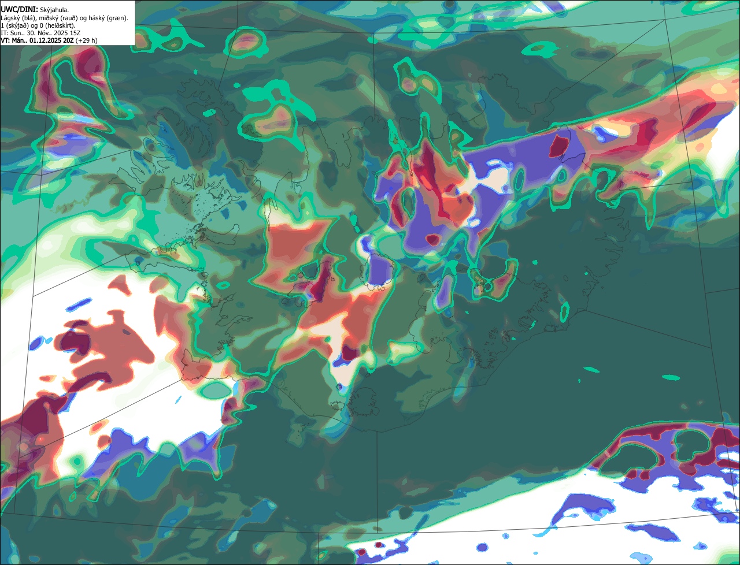
Task: Select the line 'Lágský (blá), miðský (rauð) og háský (græn).'
Action: [x=65, y=18]
